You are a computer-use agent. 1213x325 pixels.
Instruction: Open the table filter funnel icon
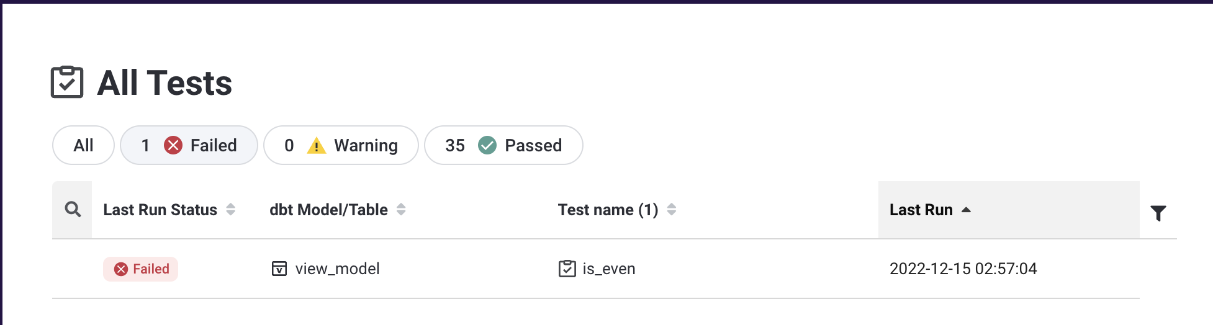tap(1158, 213)
